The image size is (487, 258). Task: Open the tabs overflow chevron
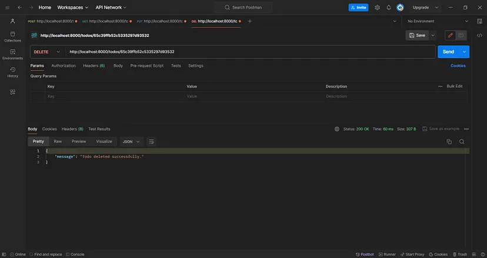pos(395,21)
